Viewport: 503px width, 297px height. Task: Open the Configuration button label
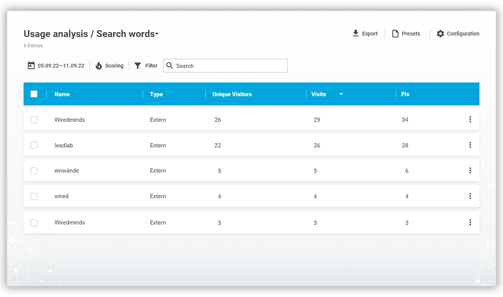tap(463, 34)
